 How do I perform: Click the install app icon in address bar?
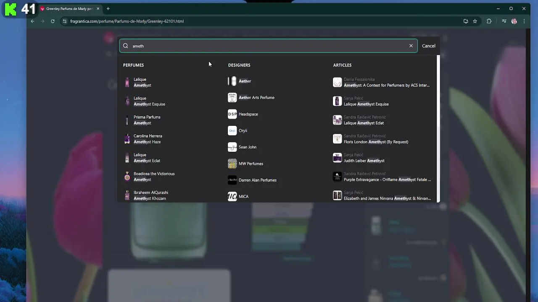point(466,21)
